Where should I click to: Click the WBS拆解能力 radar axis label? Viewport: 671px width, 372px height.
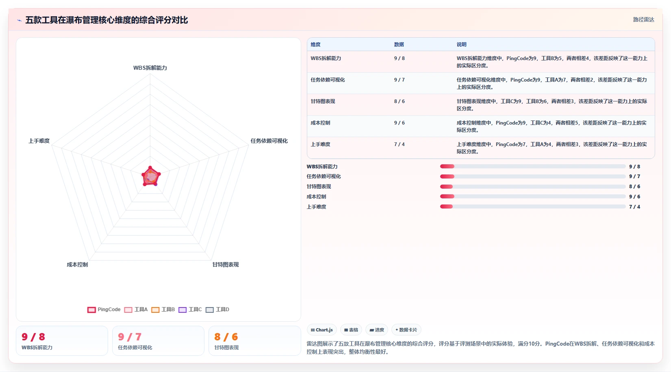tap(150, 68)
